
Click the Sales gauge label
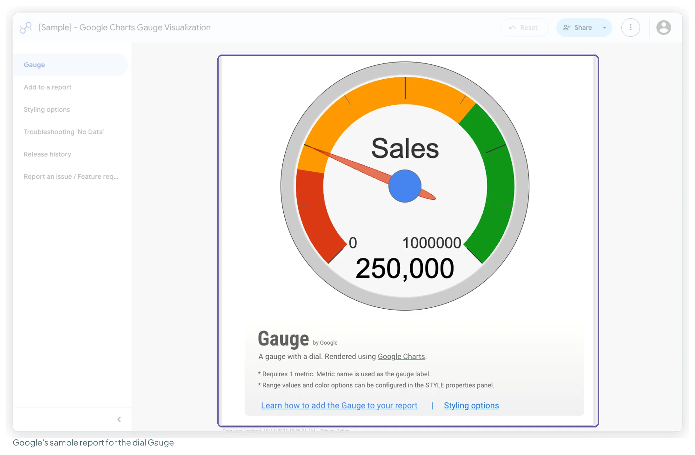point(405,149)
